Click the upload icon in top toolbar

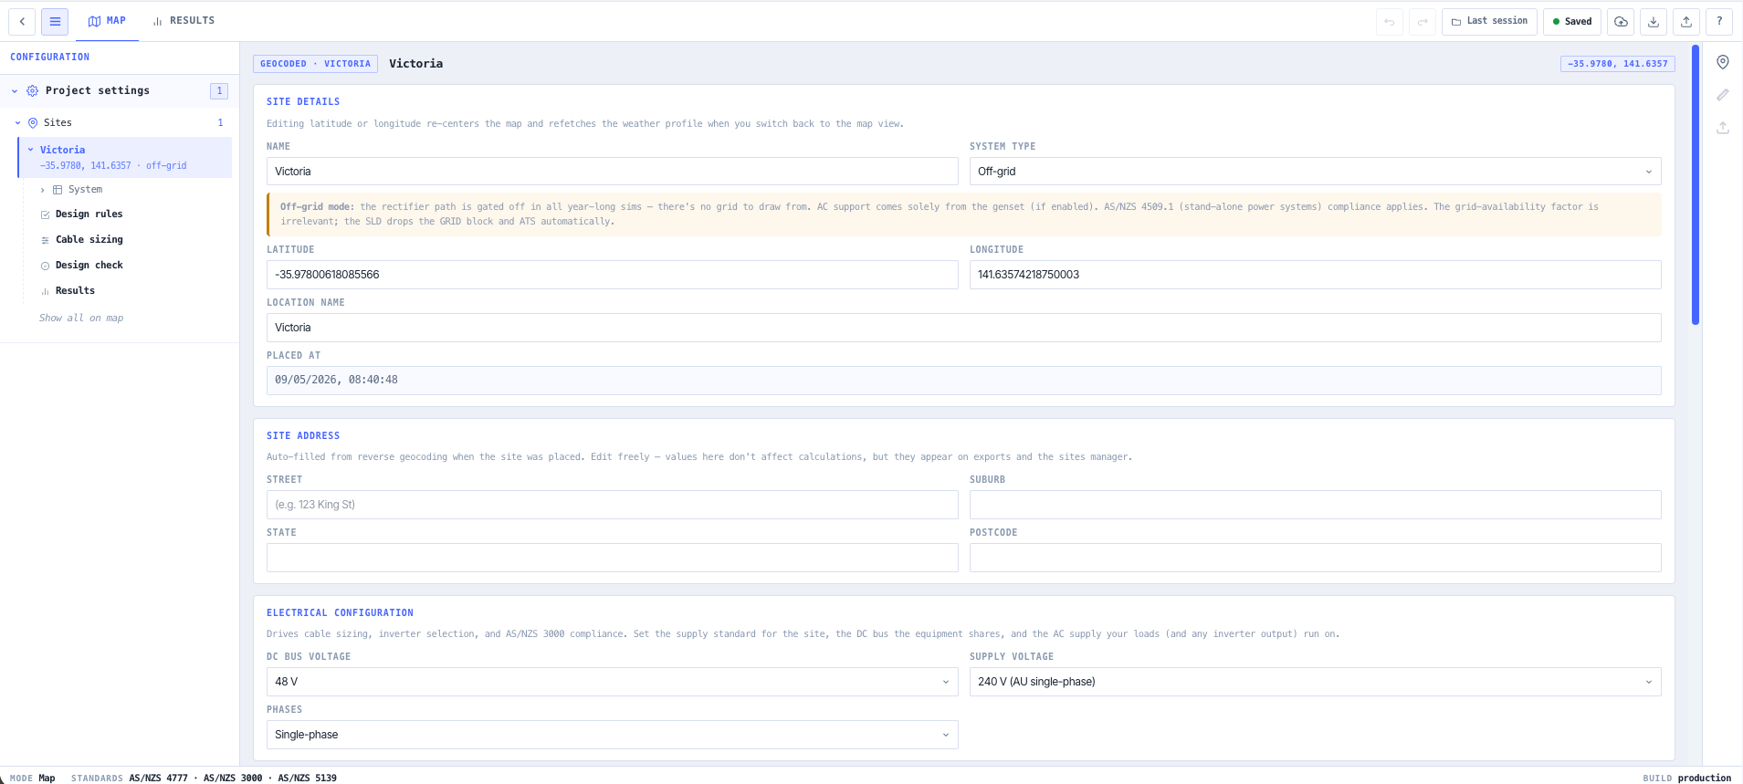tap(1686, 21)
